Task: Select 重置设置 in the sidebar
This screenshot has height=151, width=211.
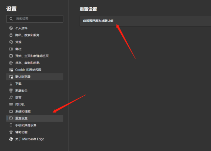Action: point(35,118)
